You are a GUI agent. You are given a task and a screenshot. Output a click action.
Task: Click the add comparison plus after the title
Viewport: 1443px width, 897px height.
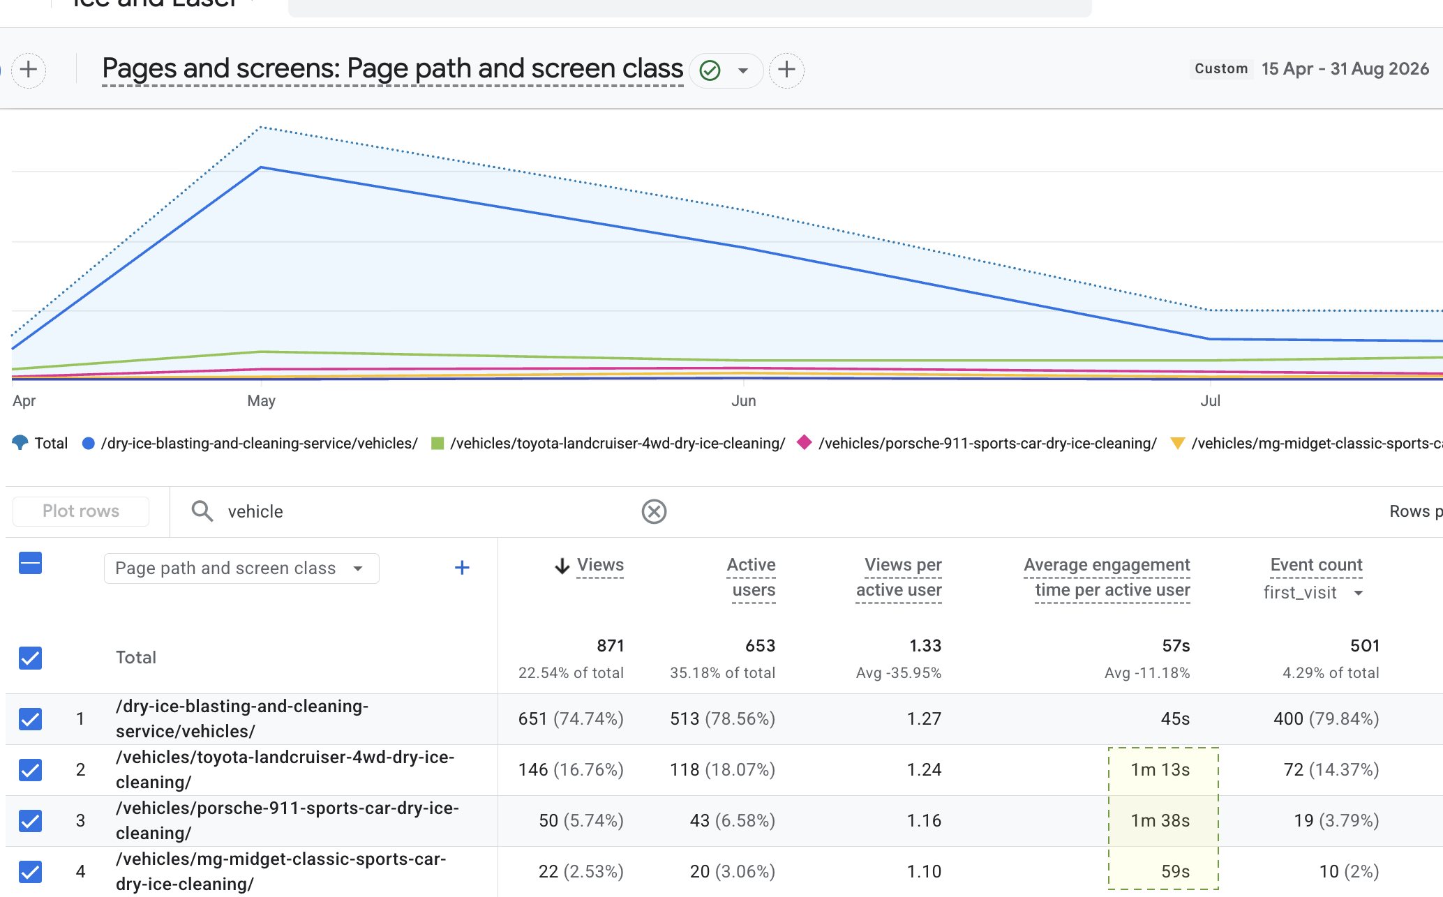(x=786, y=70)
